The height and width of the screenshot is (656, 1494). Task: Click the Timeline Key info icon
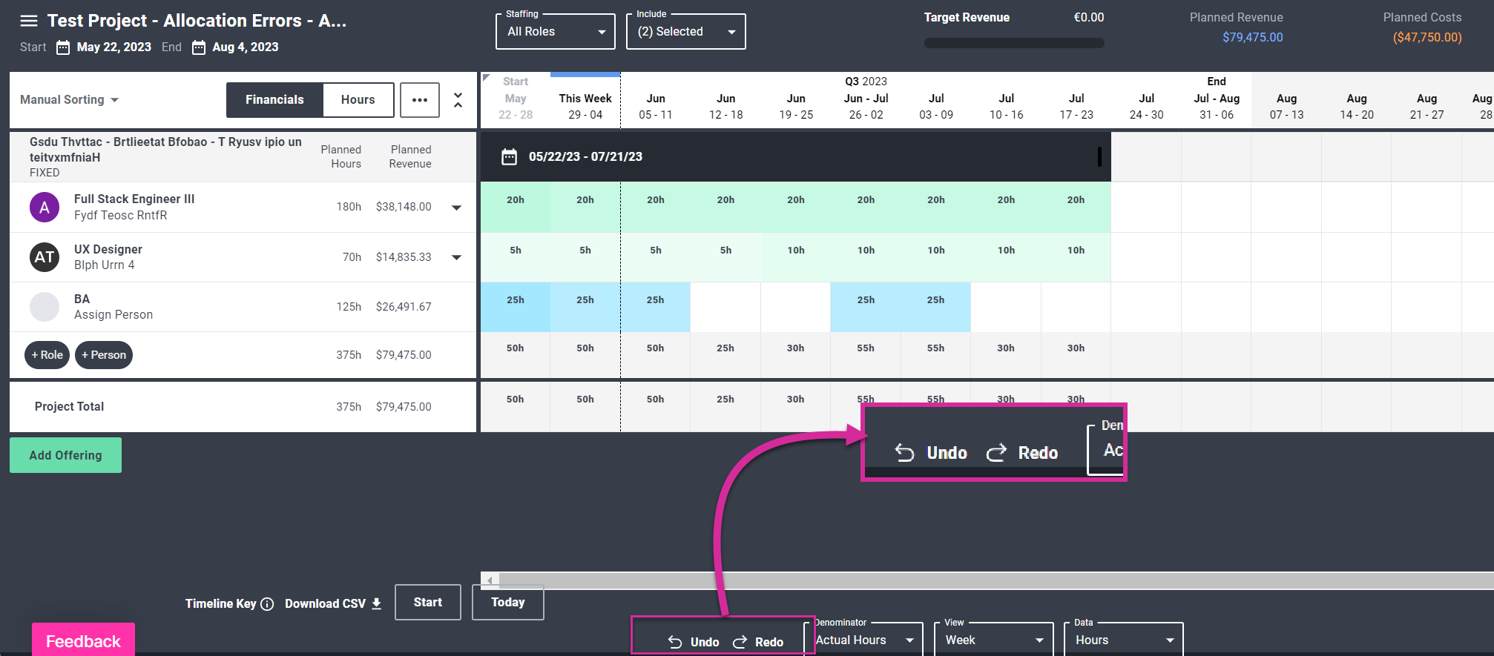(x=268, y=604)
